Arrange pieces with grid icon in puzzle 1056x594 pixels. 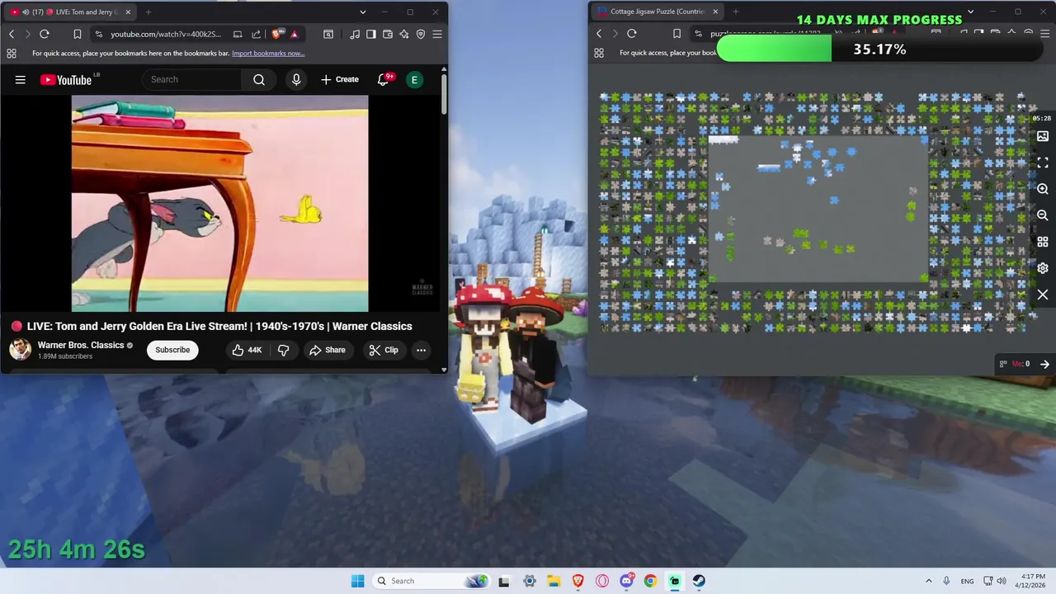pyautogui.click(x=1043, y=242)
